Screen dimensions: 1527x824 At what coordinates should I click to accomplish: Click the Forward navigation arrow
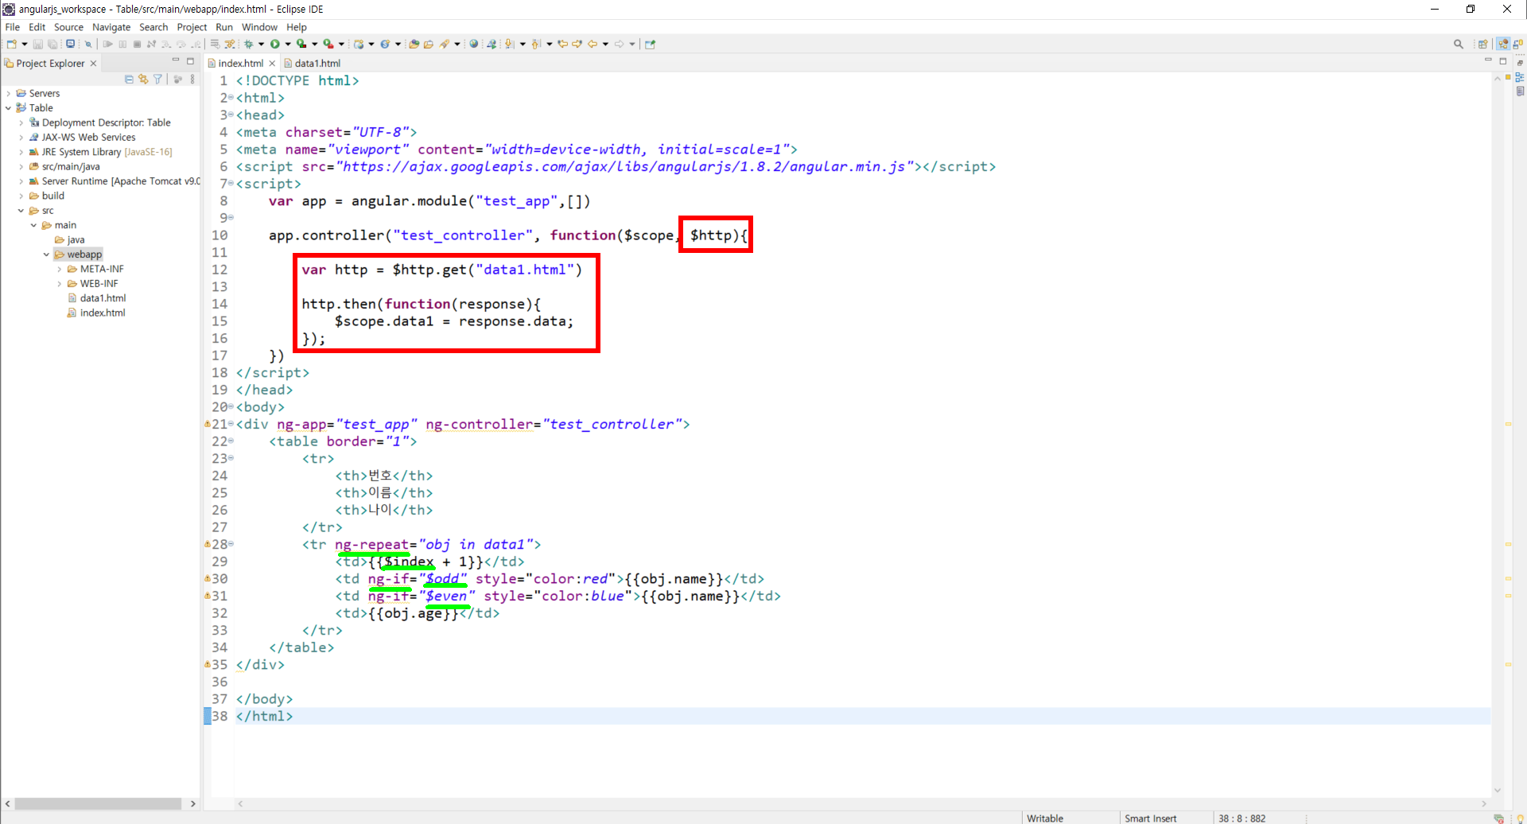619,44
